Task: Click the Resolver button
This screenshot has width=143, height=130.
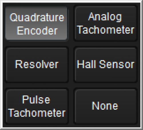Action: pyautogui.click(x=37, y=65)
